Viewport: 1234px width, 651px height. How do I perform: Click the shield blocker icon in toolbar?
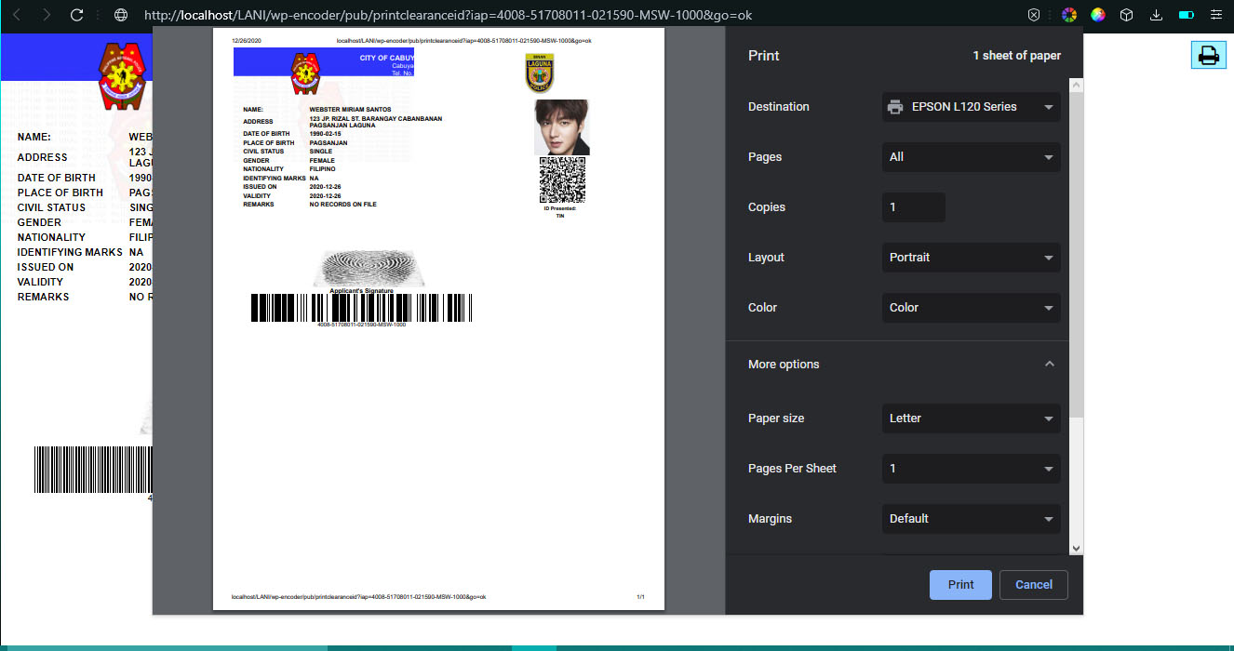(x=1034, y=15)
